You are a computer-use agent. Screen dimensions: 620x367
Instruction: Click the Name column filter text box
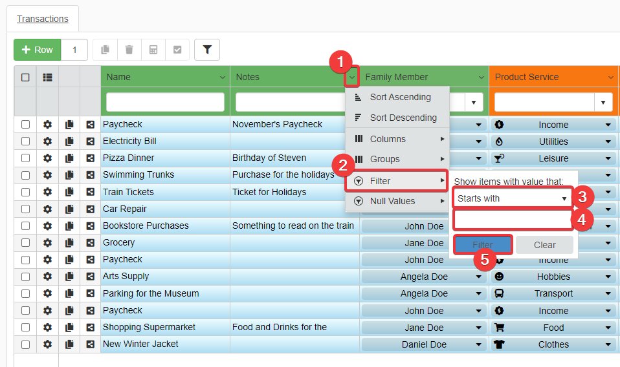pyautogui.click(x=165, y=102)
